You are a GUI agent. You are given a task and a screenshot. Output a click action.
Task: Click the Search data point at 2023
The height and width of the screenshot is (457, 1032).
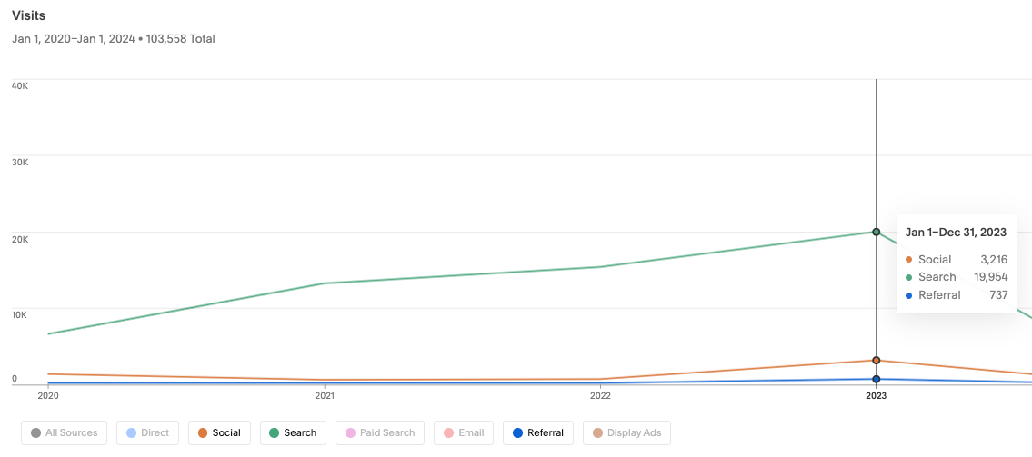[x=876, y=232]
